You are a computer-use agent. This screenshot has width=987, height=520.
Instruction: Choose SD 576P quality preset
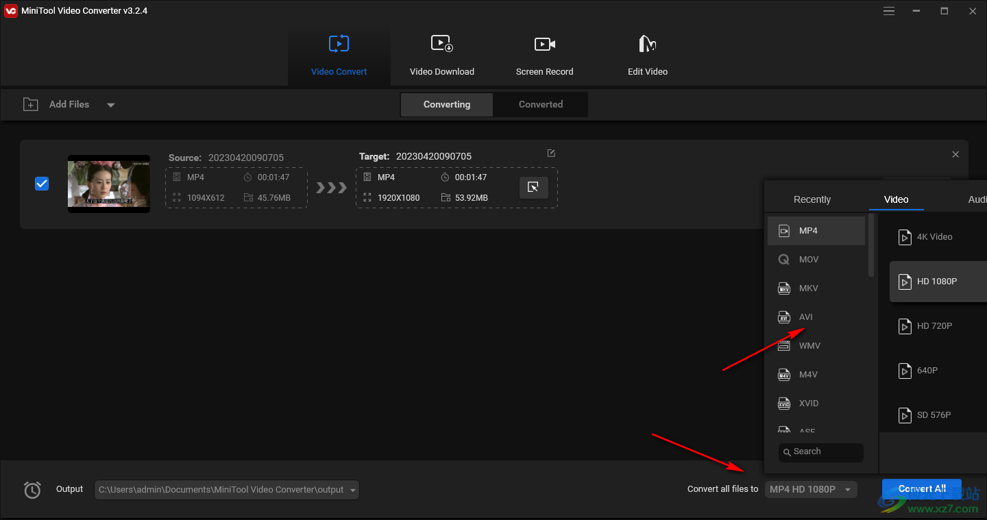[938, 415]
